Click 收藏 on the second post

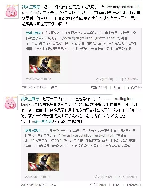[116, 185]
